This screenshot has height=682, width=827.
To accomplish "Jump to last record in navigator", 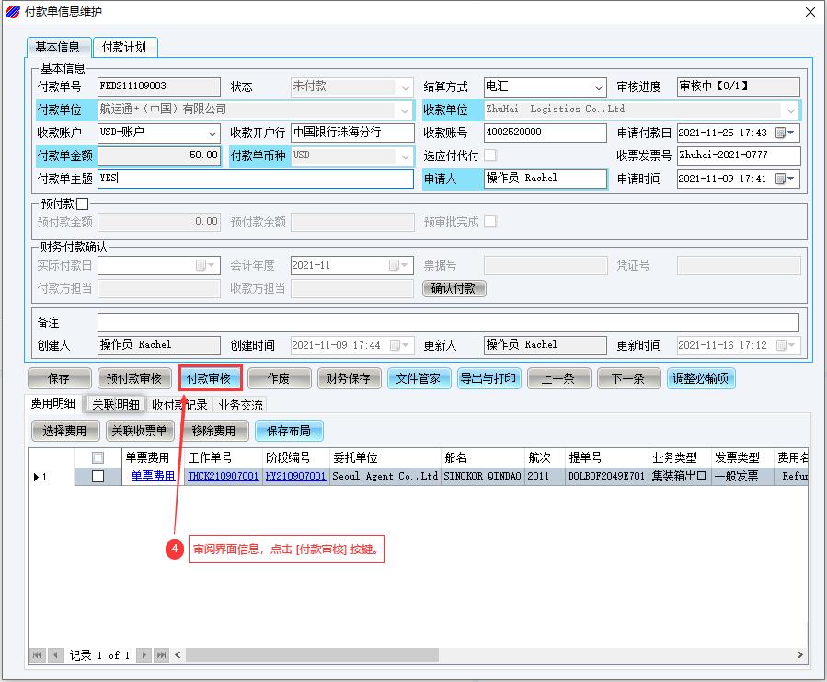I will (x=161, y=655).
